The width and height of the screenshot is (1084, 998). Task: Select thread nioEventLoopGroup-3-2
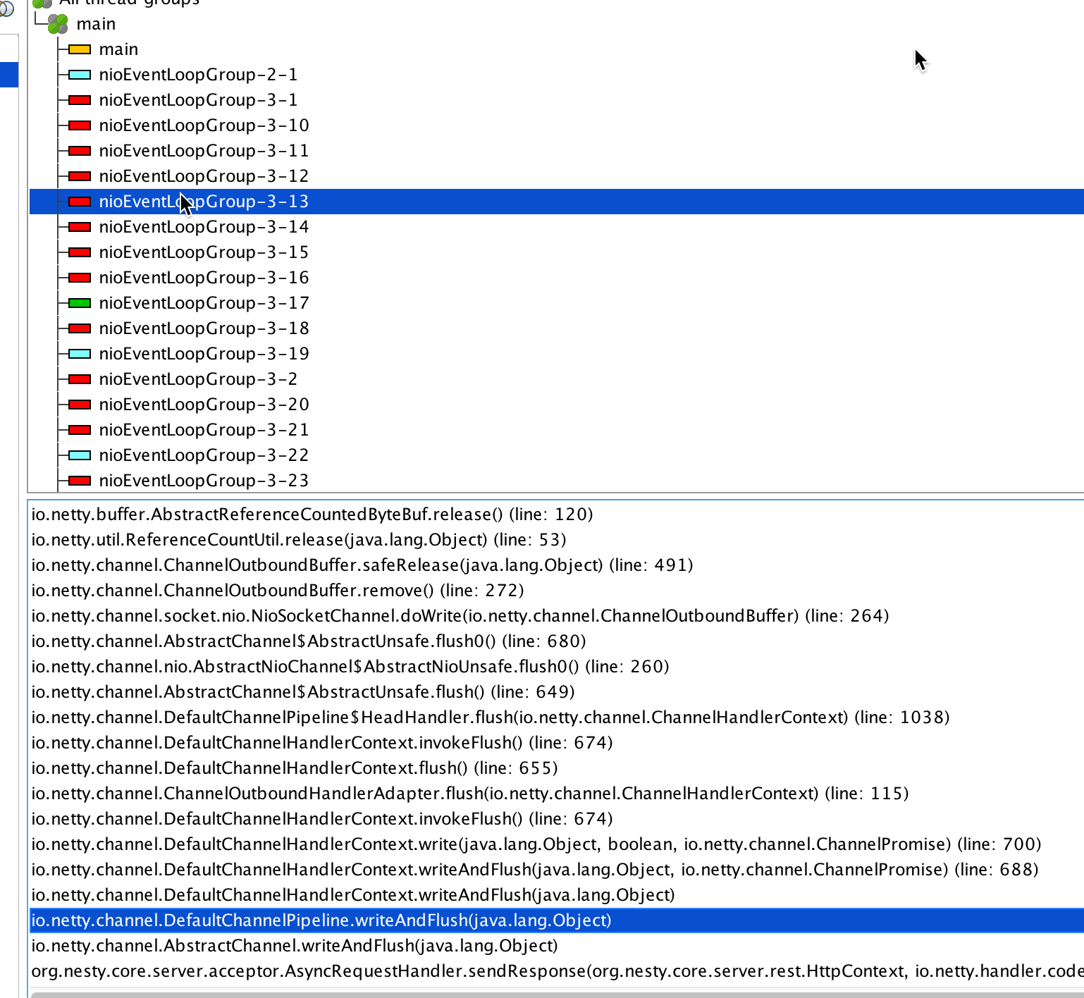click(x=198, y=379)
